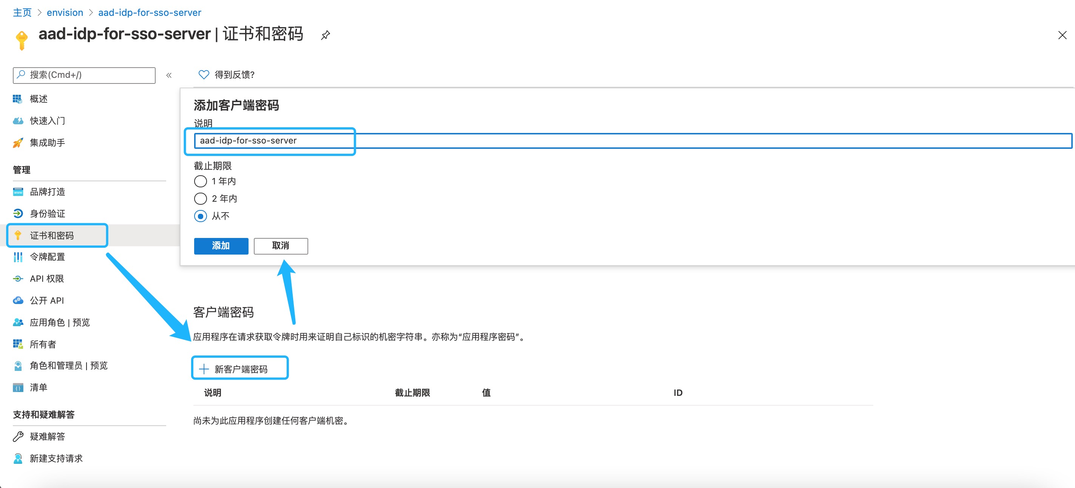Open the 令牌配置 page
1075x488 pixels.
click(47, 257)
